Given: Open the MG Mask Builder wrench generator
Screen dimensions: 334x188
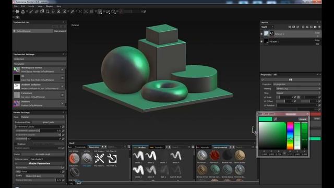Looking at the screenshot, I should (112, 158).
